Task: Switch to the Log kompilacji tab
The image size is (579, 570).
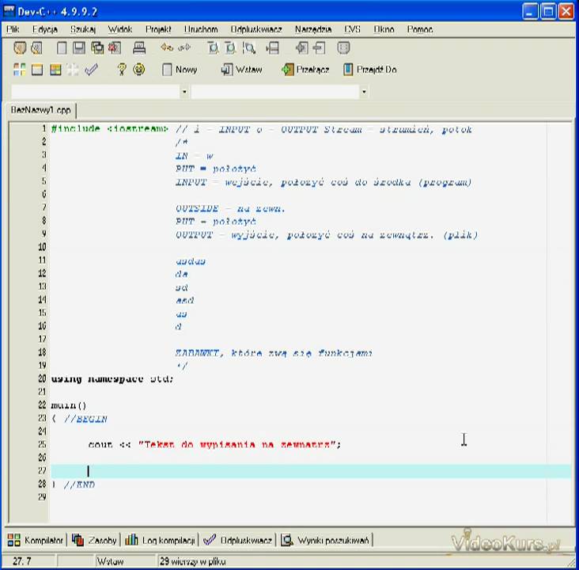Action: pos(160,540)
